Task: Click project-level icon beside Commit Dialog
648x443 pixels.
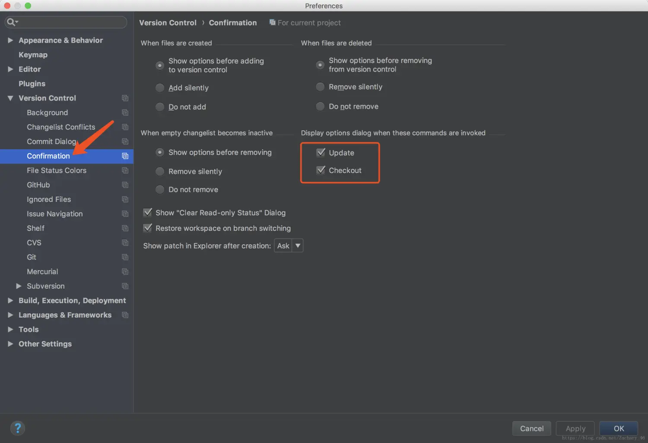Action: [x=125, y=141]
